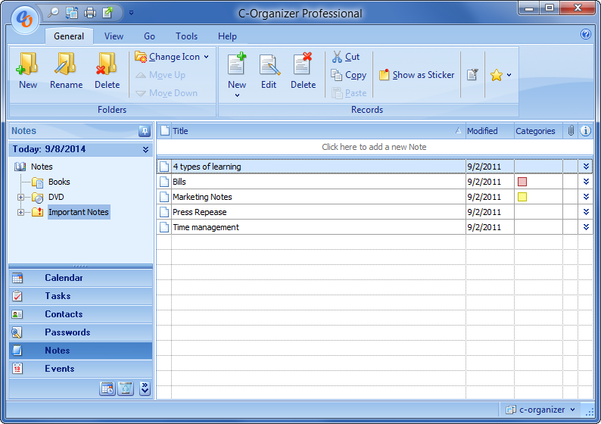Open the Change Icon dropdown
This screenshot has height=424, width=601.
[172, 57]
